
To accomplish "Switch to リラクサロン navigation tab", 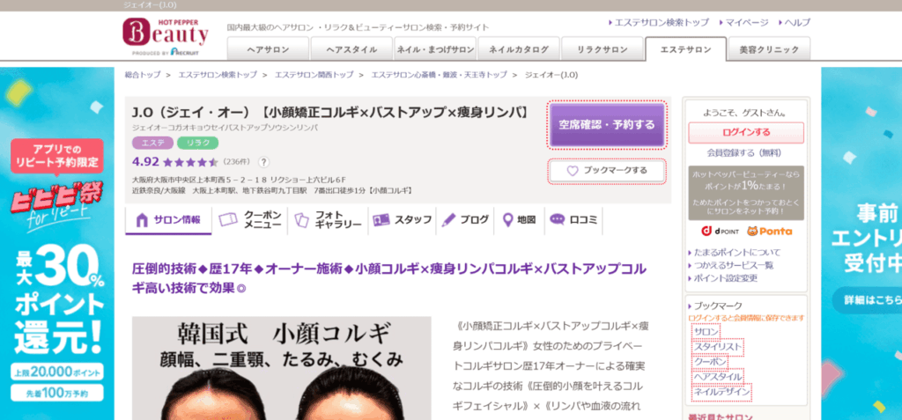I will point(602,49).
